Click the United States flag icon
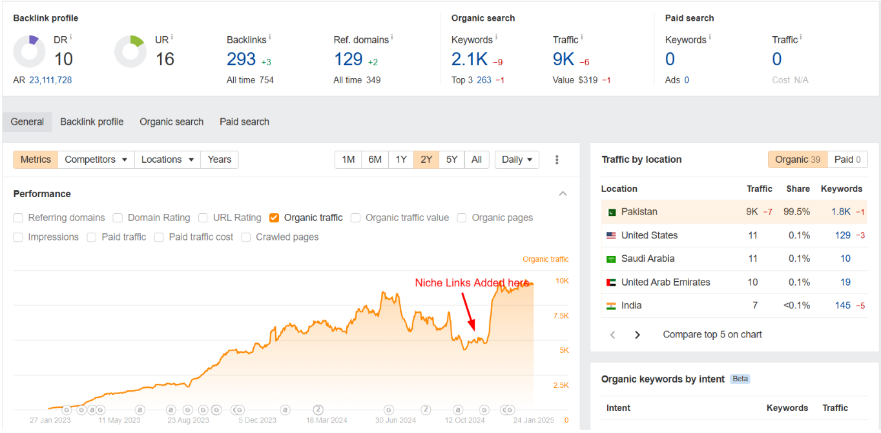881x433 pixels. pyautogui.click(x=611, y=236)
